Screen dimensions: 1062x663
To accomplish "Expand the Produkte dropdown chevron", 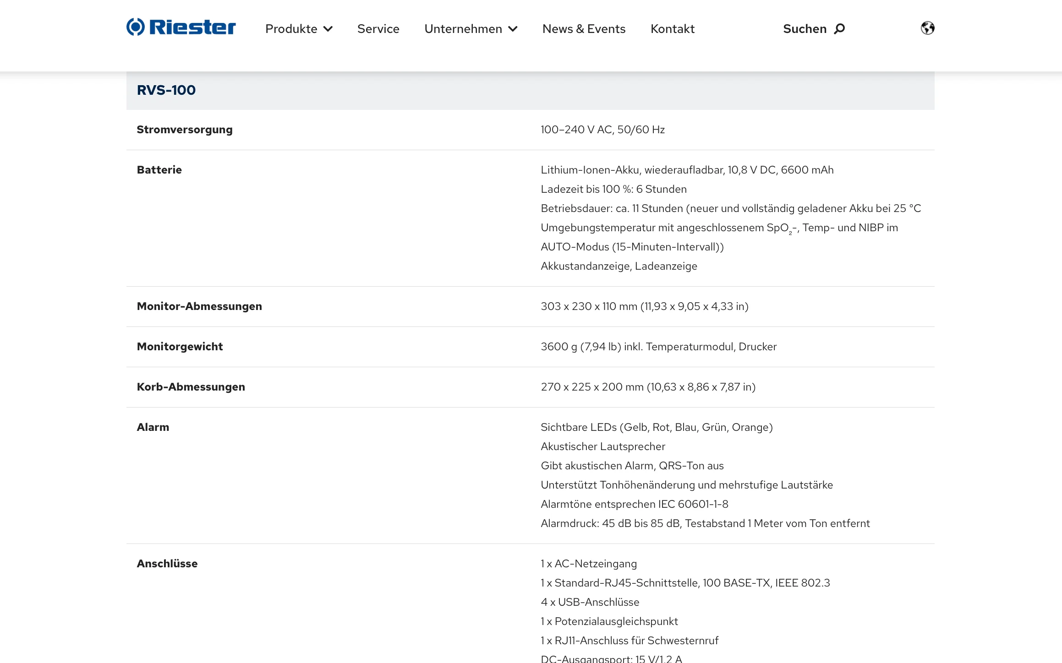I will point(328,29).
